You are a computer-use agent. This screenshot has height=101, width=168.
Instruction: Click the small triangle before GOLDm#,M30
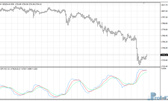[1, 4]
